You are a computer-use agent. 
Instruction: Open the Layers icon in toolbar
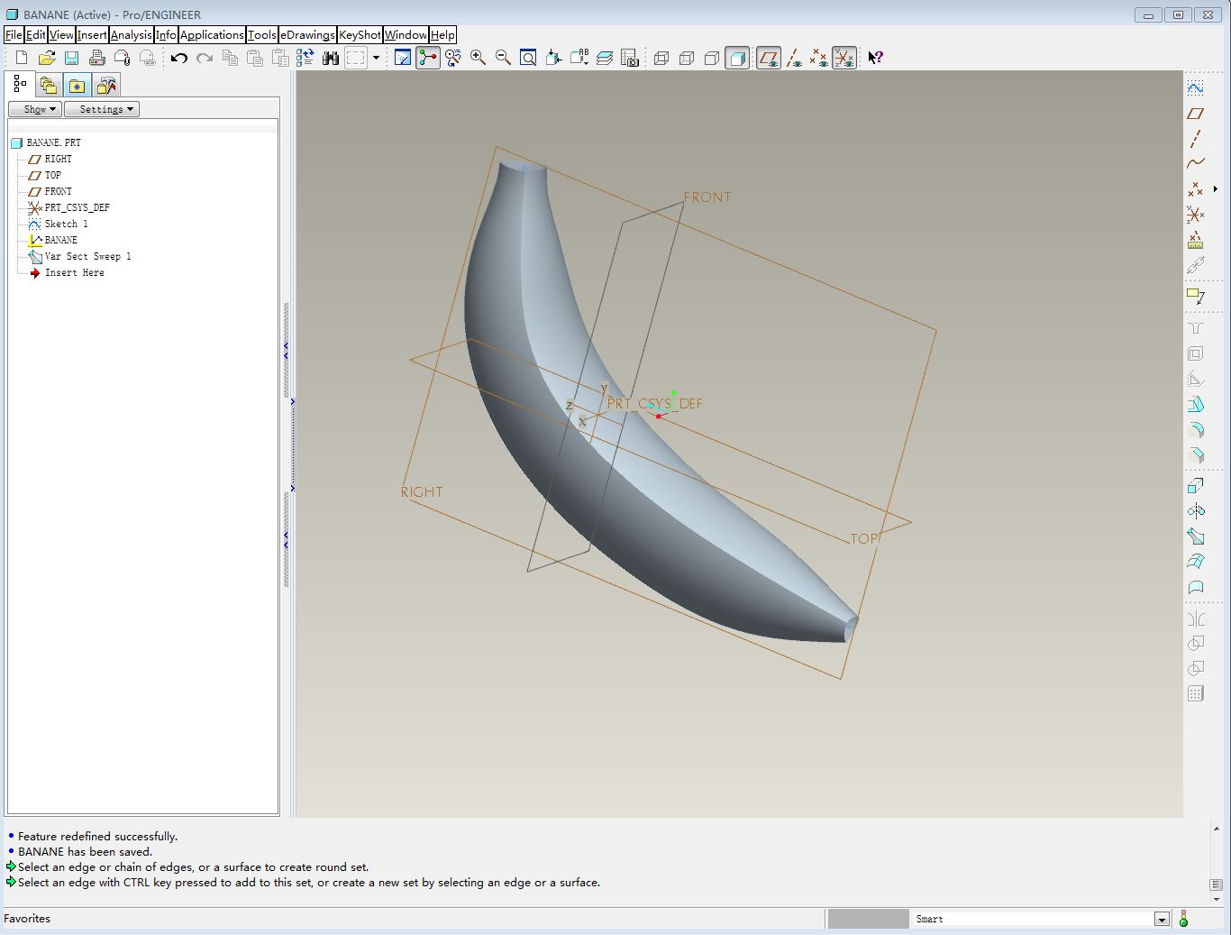[x=605, y=58]
